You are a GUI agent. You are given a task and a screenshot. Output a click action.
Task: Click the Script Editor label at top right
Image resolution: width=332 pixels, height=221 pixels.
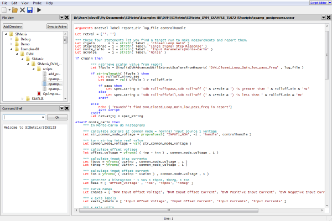318,3
